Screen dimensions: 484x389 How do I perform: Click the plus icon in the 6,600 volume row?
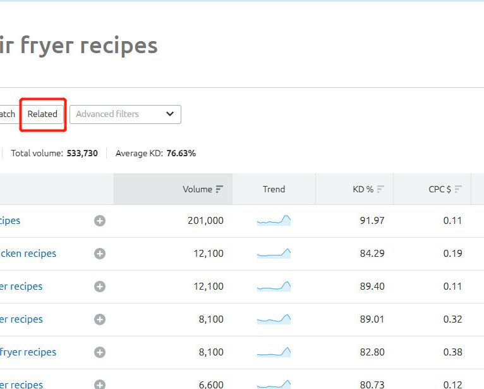(x=100, y=385)
